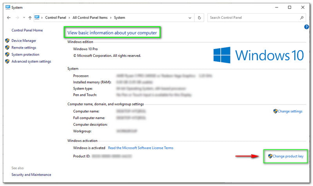Screen dimensions: 313x186
Task: Click the Computer name label
Action: pos(86,111)
